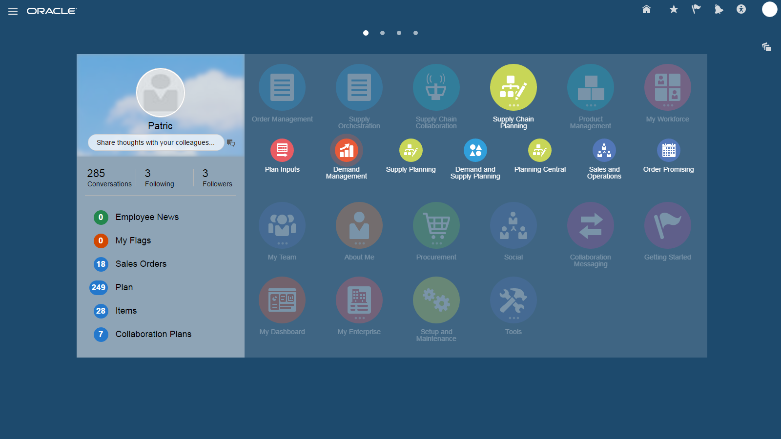
Task: Open Sales Orders link
Action: click(x=141, y=264)
